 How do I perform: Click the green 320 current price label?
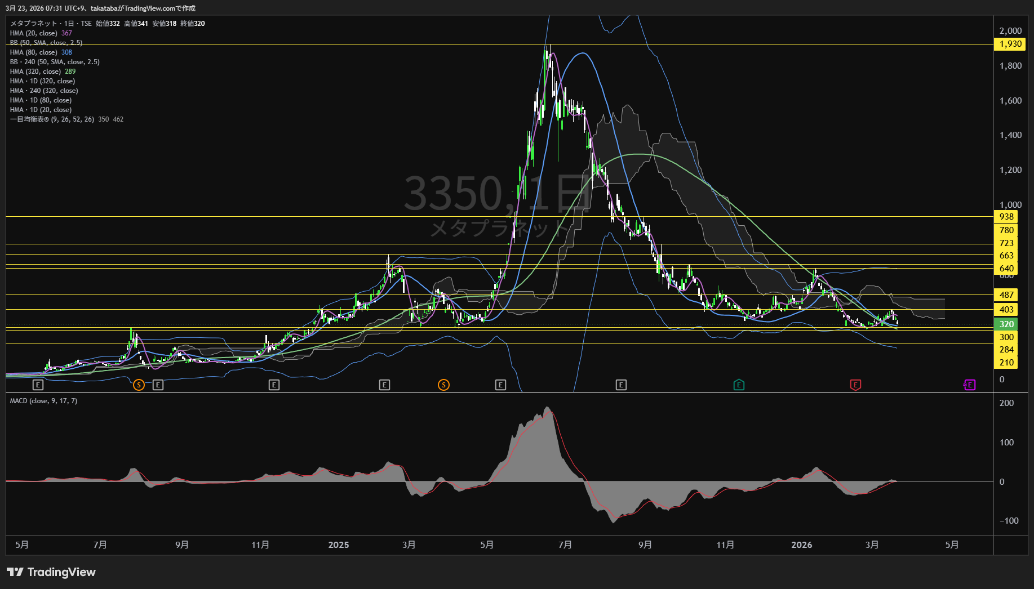pos(1006,324)
